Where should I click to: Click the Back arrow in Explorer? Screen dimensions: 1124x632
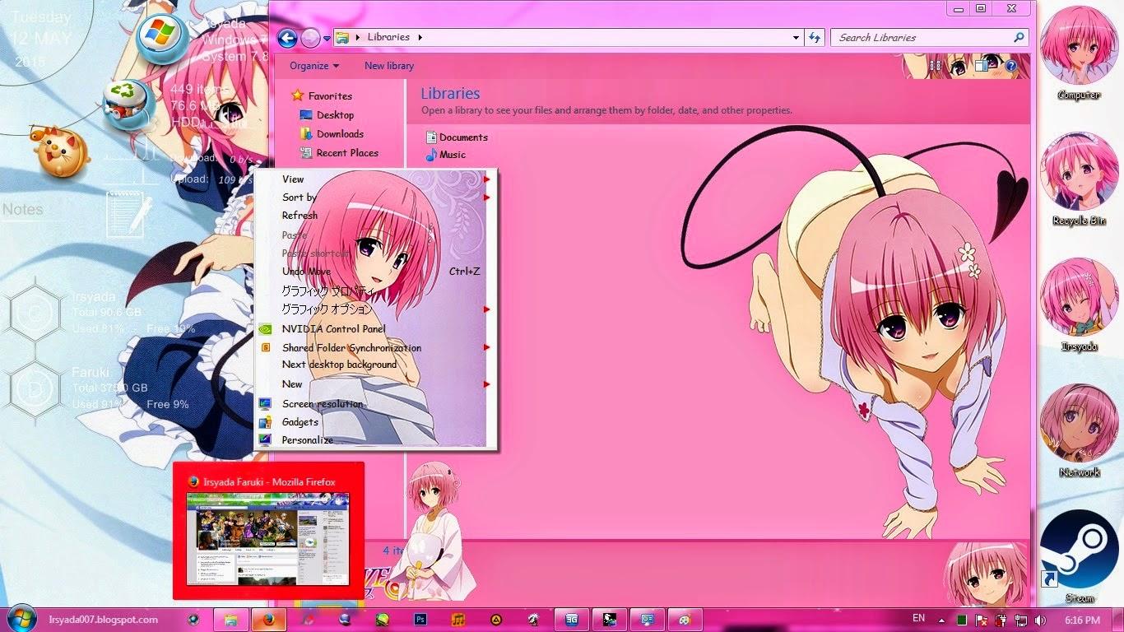coord(286,38)
